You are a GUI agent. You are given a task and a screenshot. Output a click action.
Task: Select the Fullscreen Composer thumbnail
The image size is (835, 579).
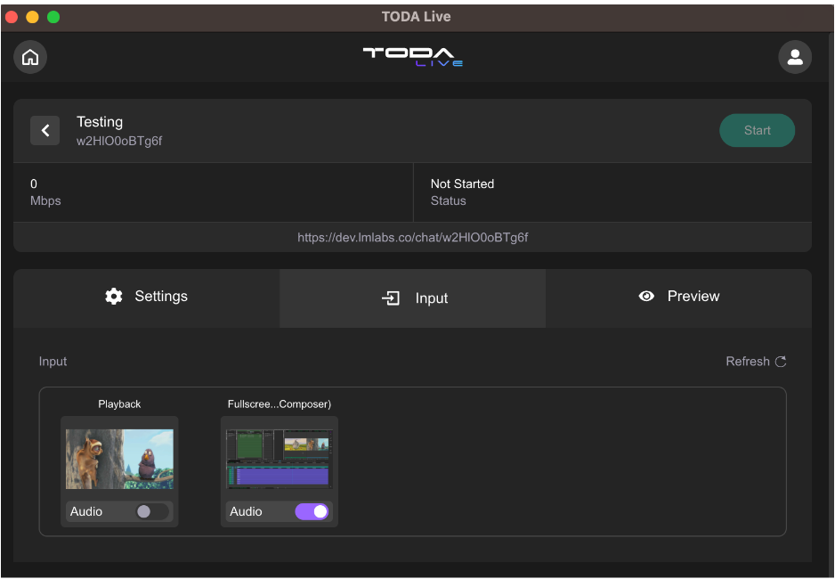click(280, 459)
